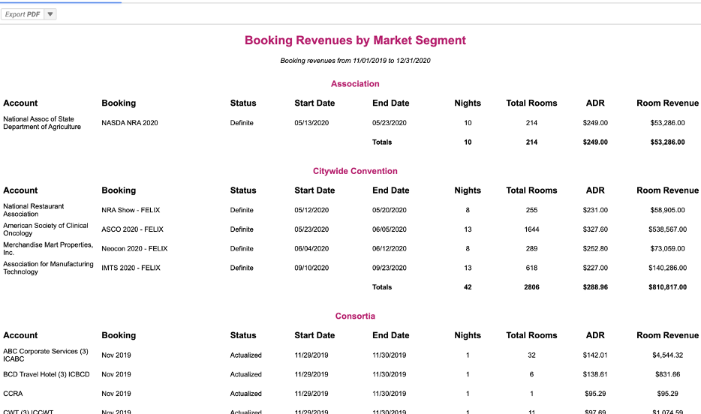
Task: Click the $140,286.00 room revenue value
Action: [667, 268]
